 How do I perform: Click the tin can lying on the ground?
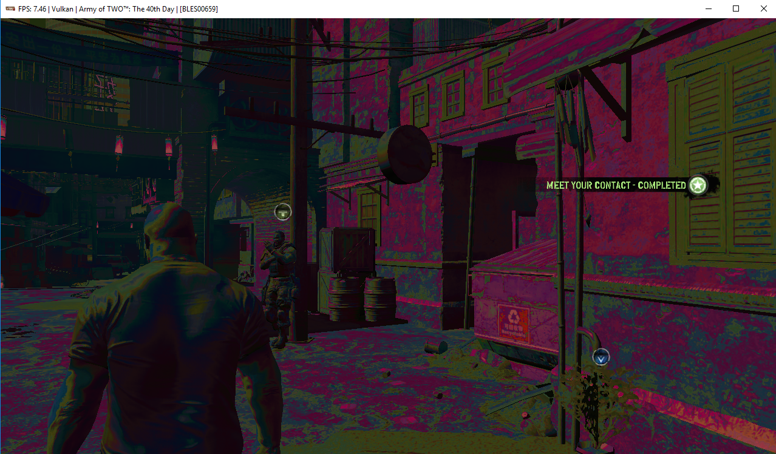tap(436, 348)
